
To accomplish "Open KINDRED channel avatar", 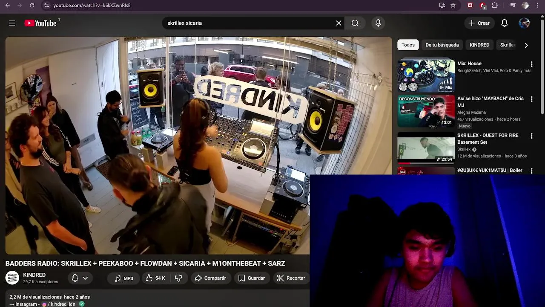I will coord(12,278).
